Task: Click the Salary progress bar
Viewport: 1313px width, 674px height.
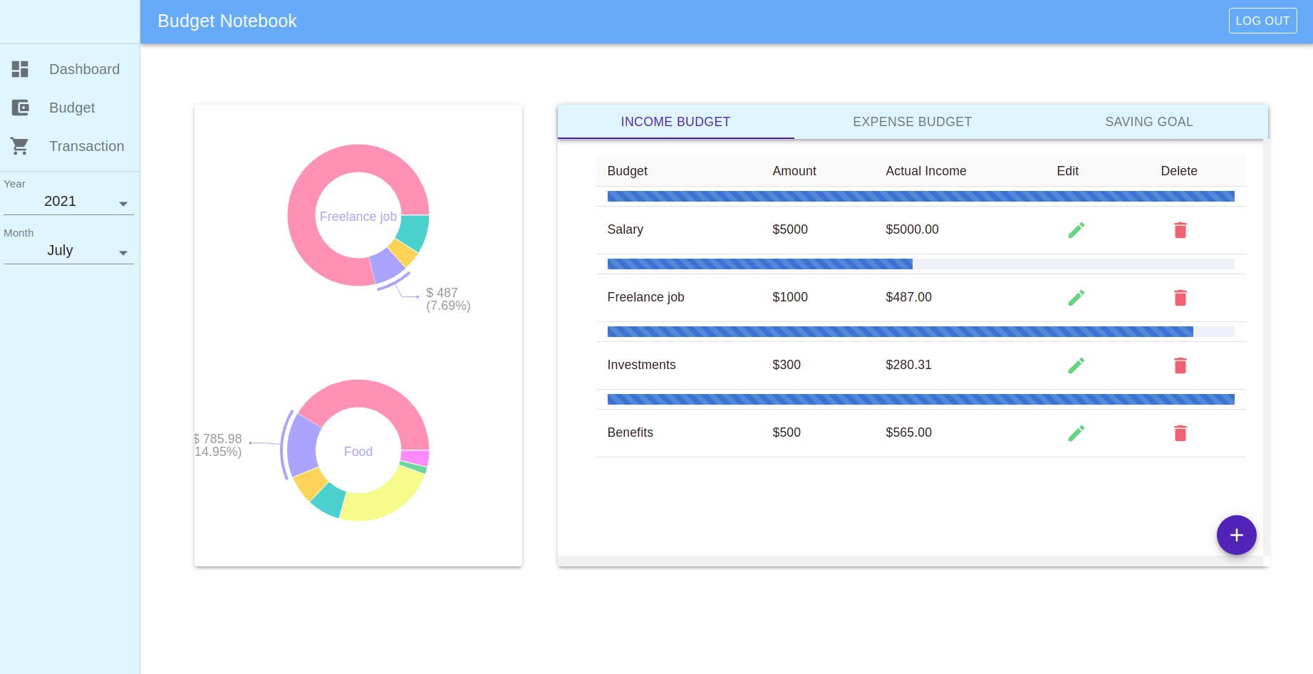Action: coord(920,196)
